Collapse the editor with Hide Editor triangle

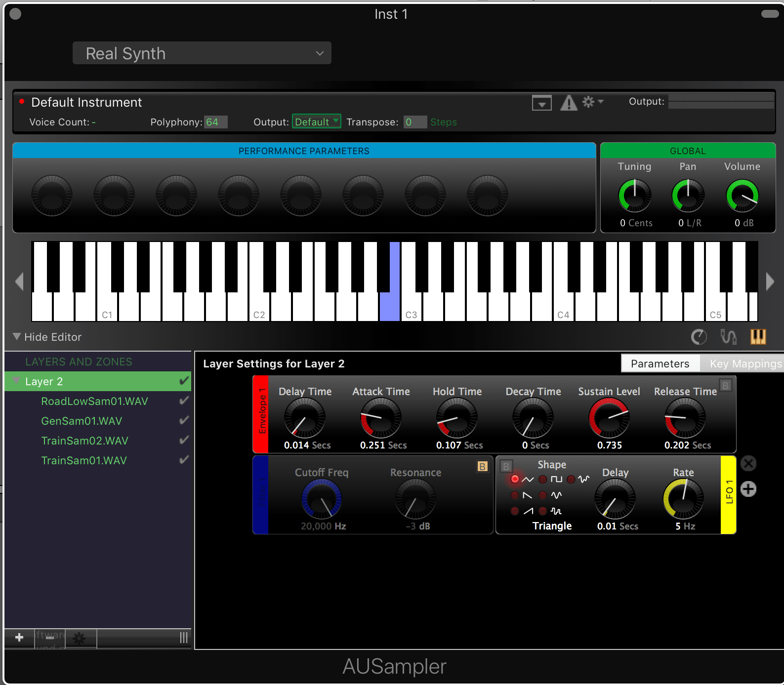pos(17,337)
